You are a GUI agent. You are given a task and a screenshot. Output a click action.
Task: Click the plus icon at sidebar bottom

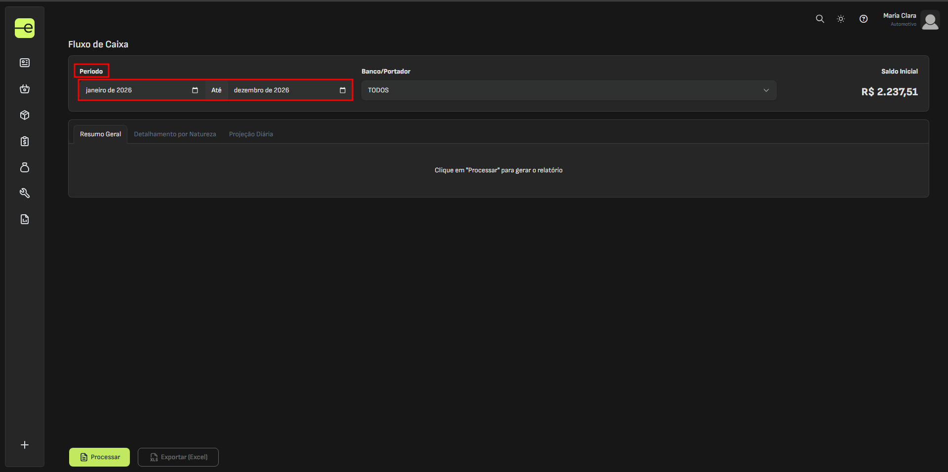tap(25, 445)
